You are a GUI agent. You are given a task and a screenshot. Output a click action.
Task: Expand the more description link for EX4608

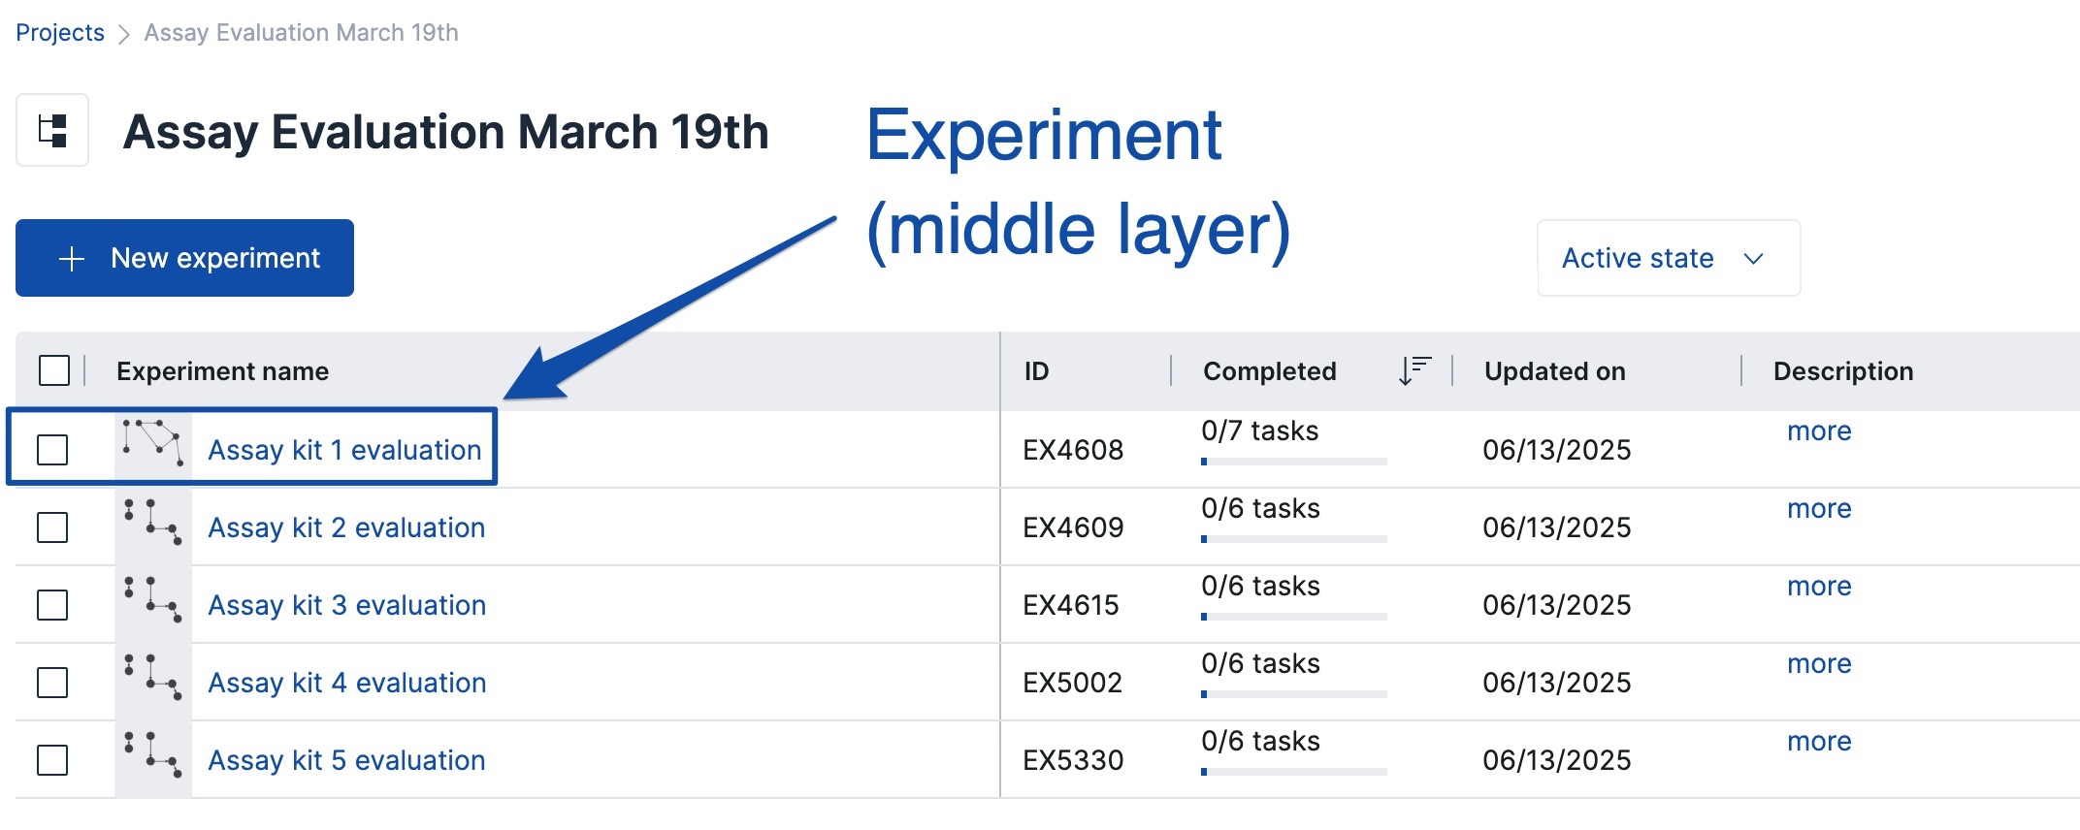point(1819,431)
